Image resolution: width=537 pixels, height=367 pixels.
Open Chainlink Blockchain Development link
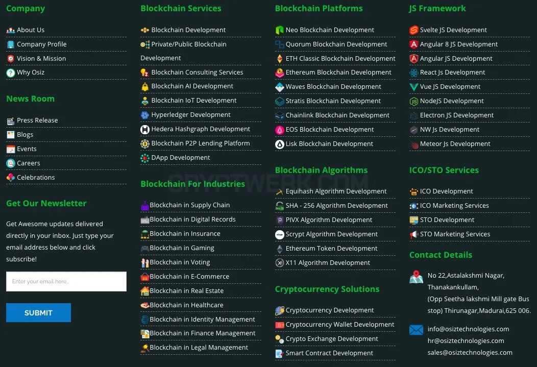click(337, 115)
